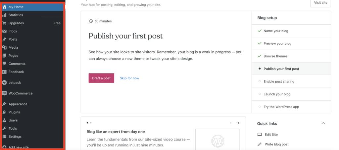Viewport: 339px width, 150px height.
Task: Select the Enable post sharing step
Action: click(279, 82)
